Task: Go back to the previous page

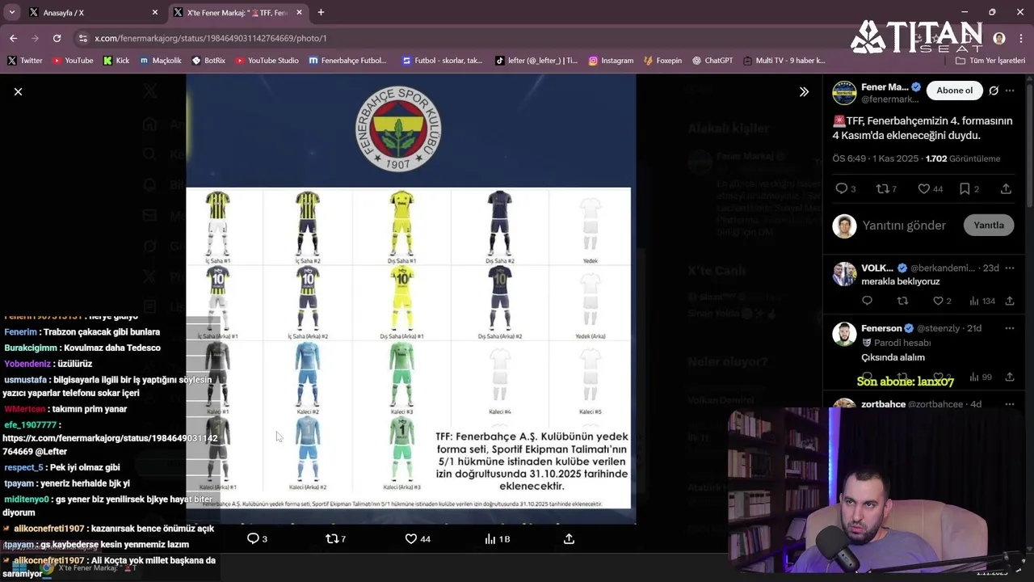Action: point(13,38)
